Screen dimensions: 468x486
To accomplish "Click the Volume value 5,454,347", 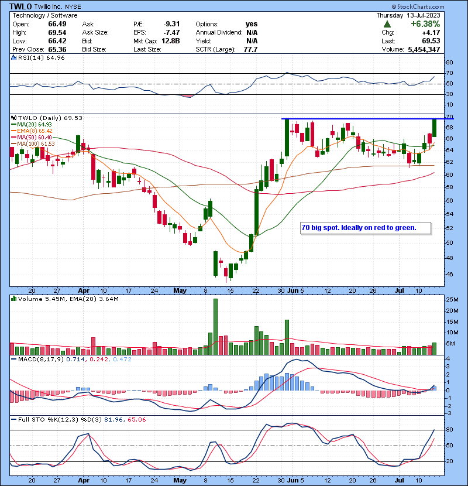I will tap(424, 49).
